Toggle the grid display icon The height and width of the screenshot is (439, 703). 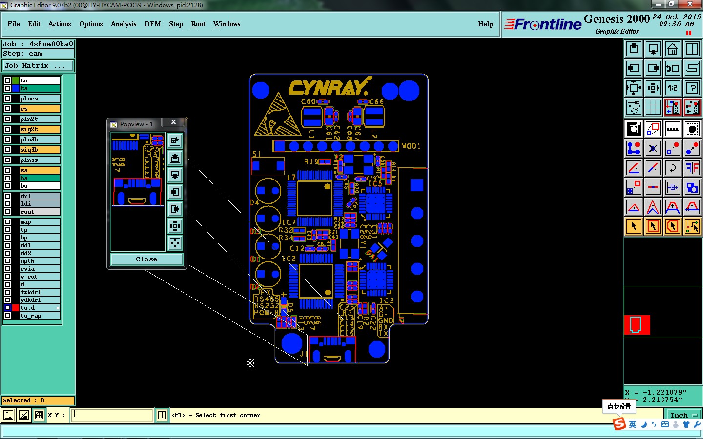[653, 107]
